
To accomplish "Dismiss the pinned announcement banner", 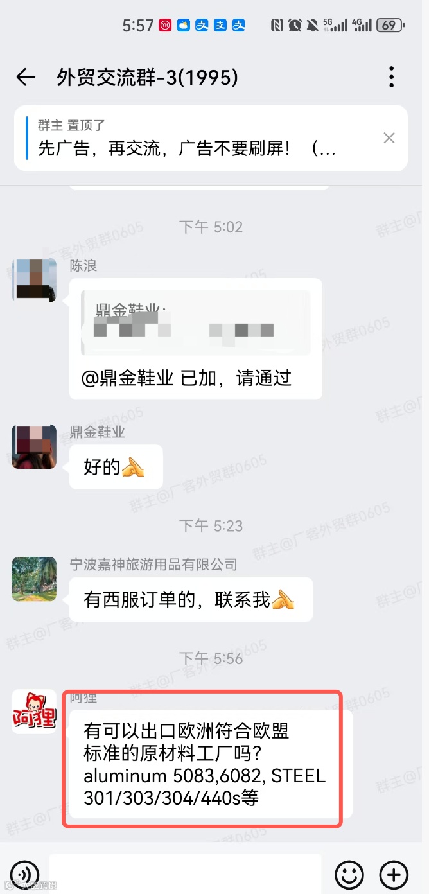I will tap(389, 137).
